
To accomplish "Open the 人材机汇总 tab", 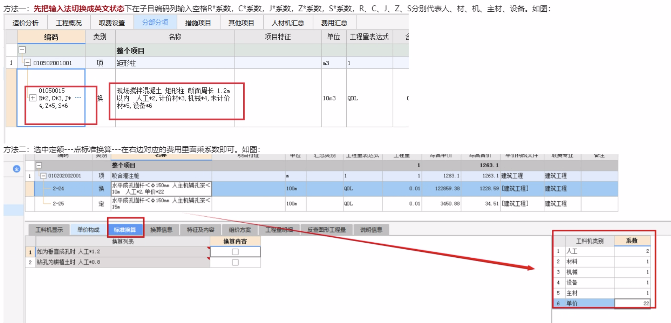I will click(x=288, y=23).
